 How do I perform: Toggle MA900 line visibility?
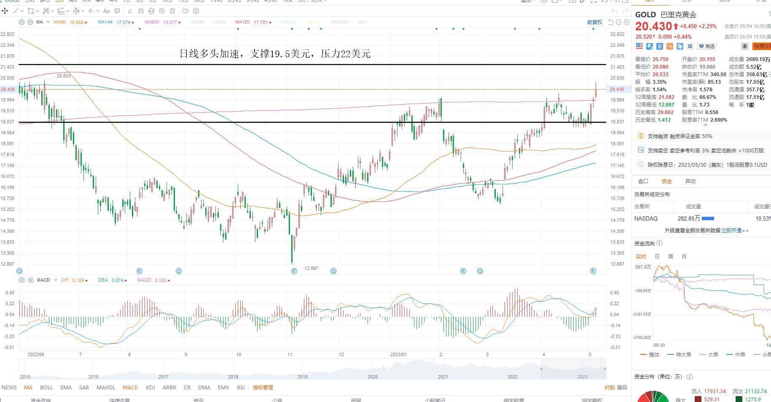(163, 22)
